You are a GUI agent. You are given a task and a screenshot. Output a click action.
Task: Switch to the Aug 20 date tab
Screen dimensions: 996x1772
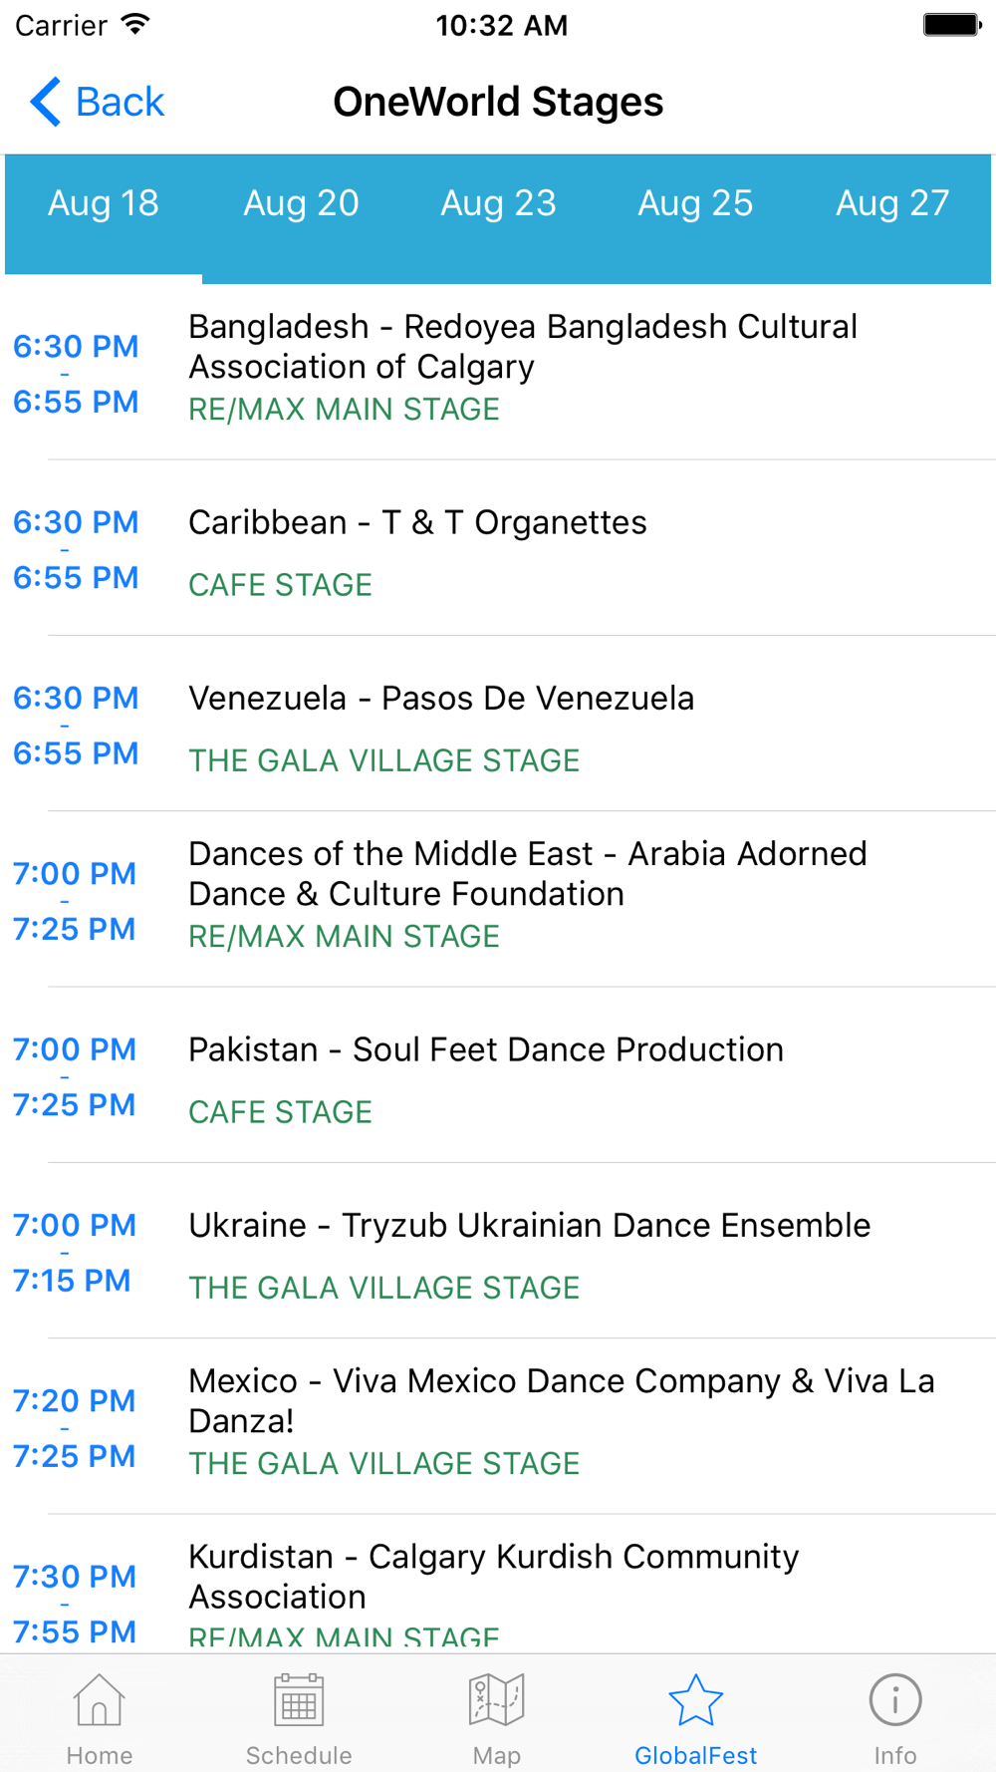click(x=301, y=203)
